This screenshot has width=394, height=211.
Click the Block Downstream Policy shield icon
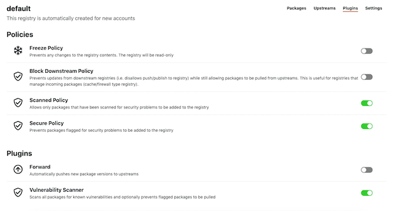(x=18, y=76)
